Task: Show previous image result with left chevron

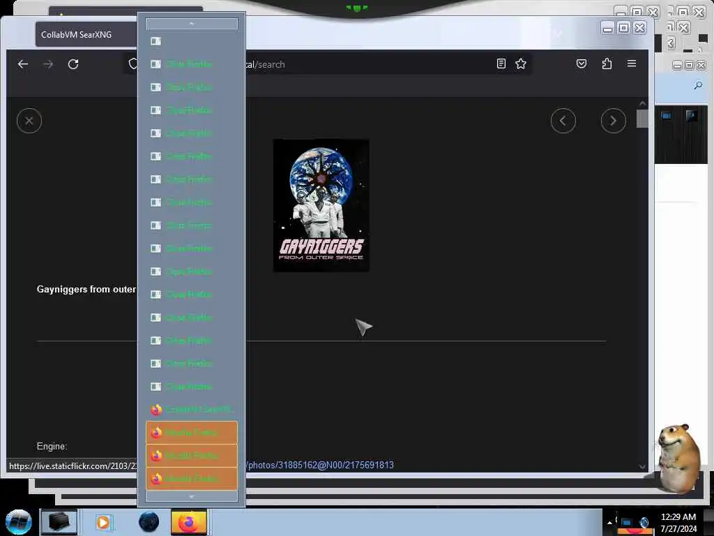Action: [x=563, y=121]
